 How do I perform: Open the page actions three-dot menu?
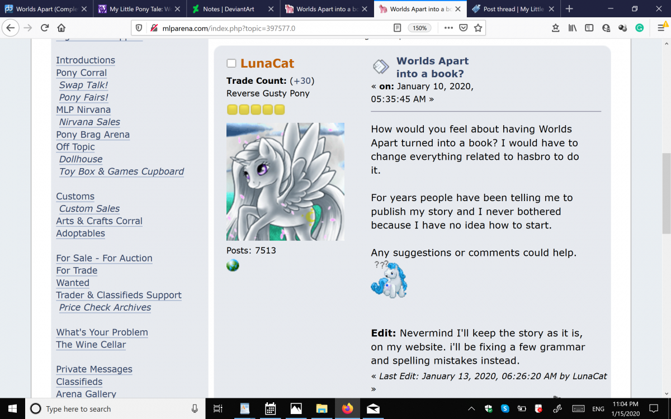coord(448,28)
